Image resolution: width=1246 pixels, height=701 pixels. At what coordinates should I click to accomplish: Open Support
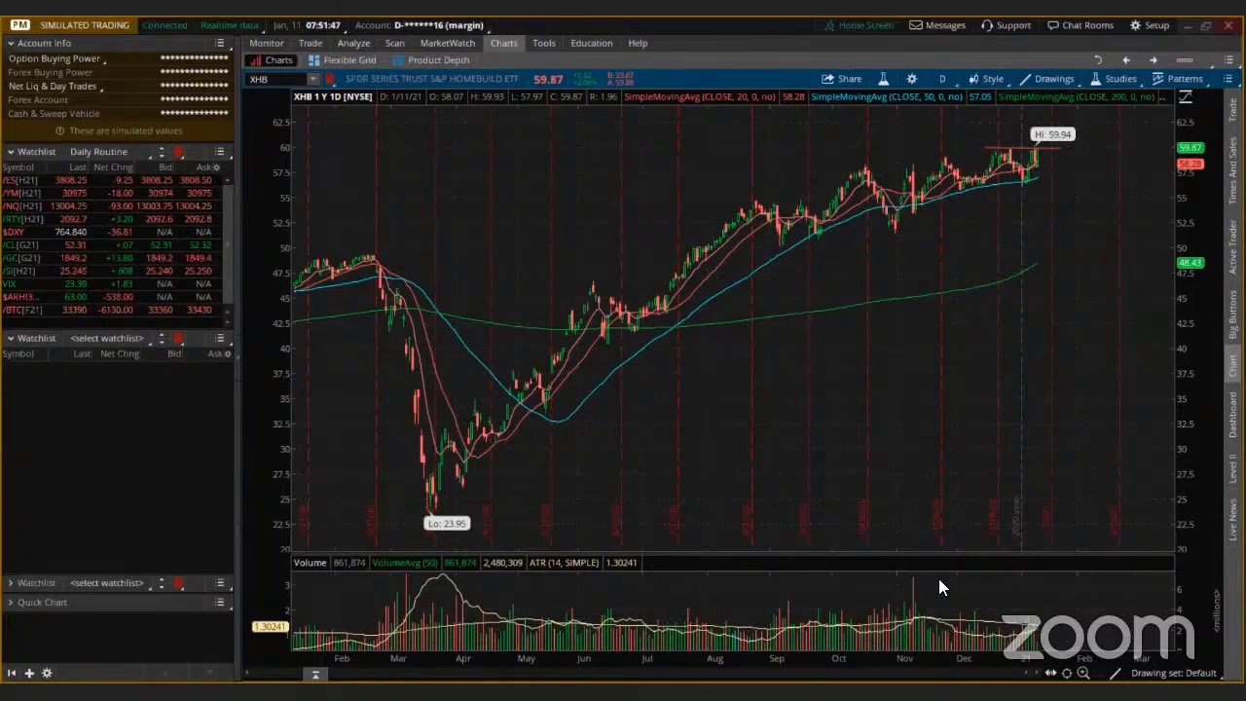[1006, 25]
